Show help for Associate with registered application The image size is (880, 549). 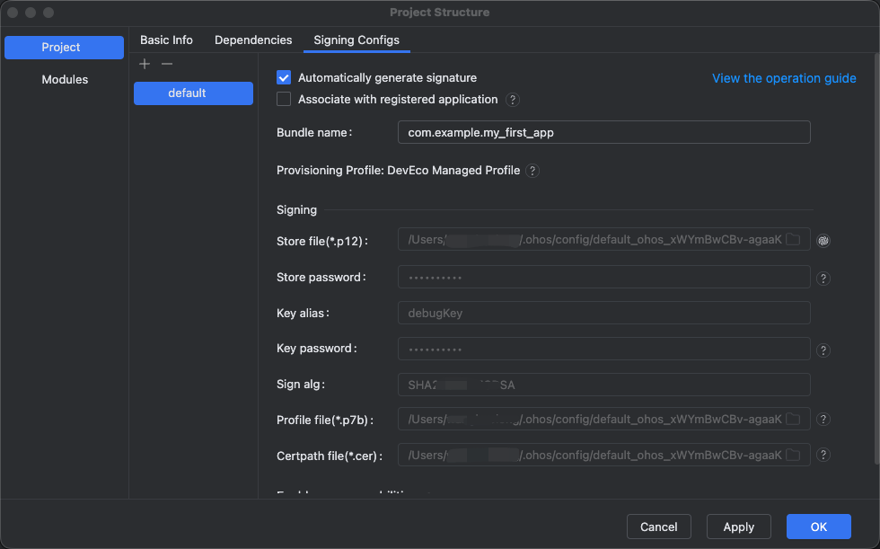click(513, 100)
